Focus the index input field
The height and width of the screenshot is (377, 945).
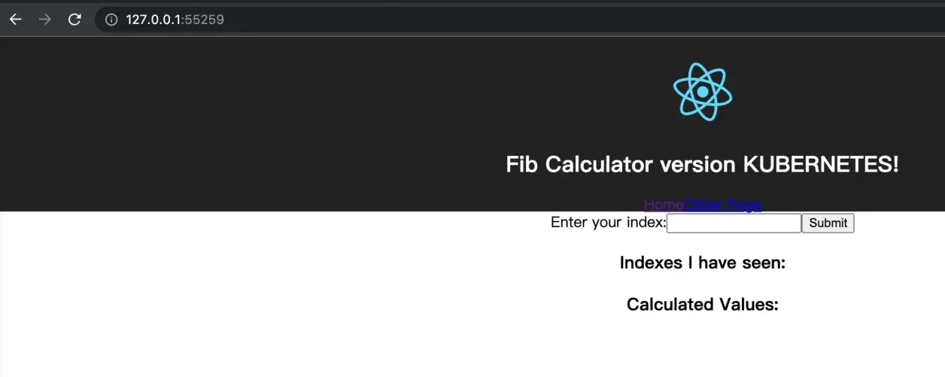coord(734,223)
